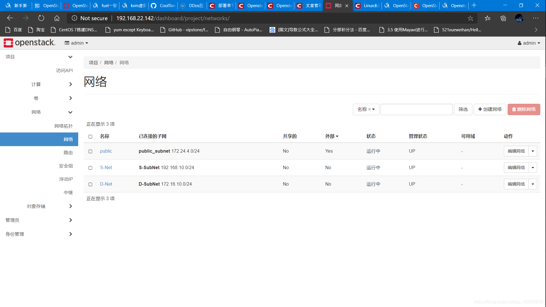Open the 名称 = filter dropdown
This screenshot has height=307, width=546.
point(366,109)
